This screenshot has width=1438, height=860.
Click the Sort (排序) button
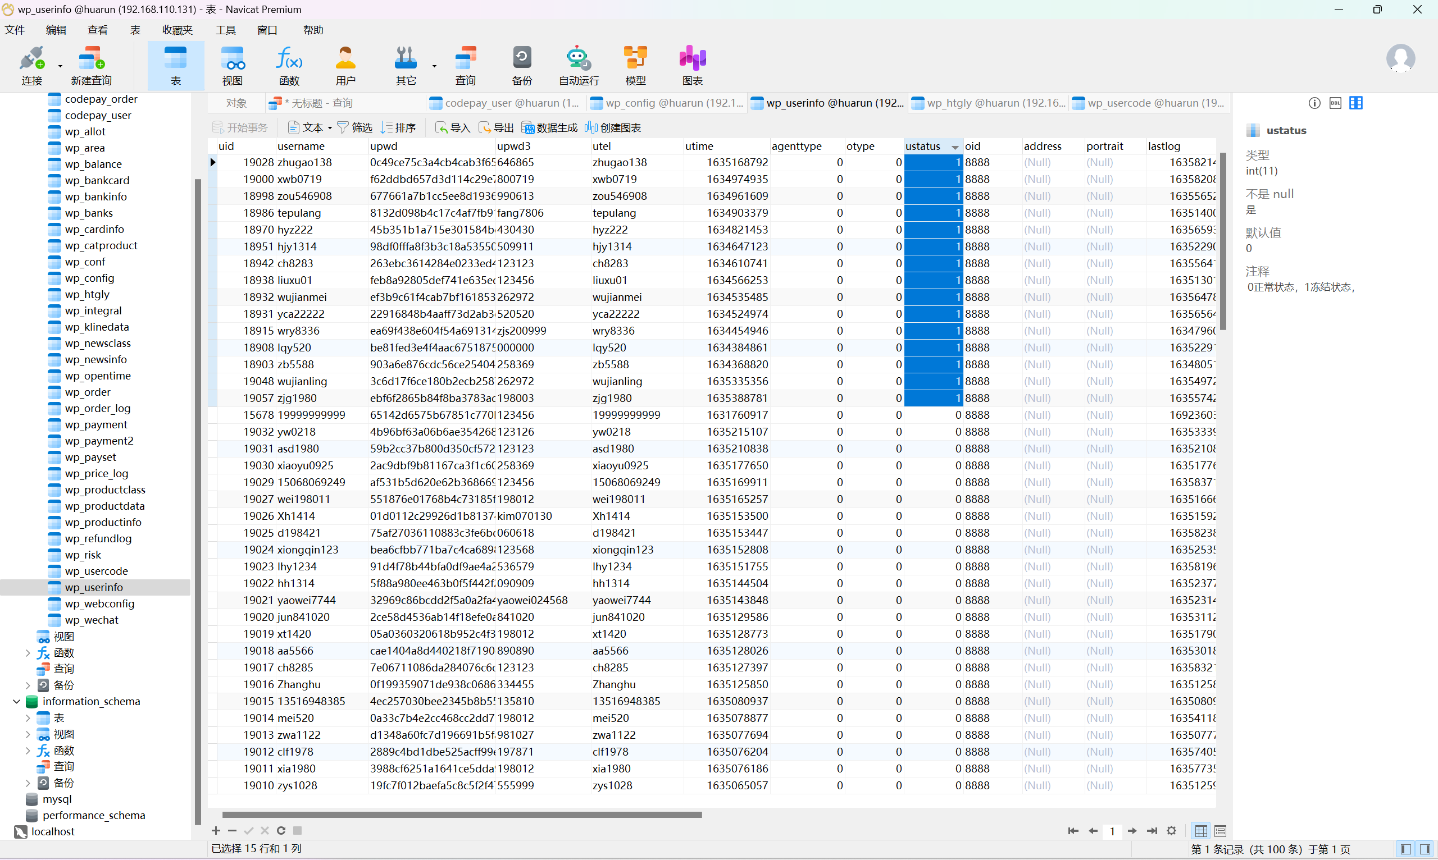[398, 127]
